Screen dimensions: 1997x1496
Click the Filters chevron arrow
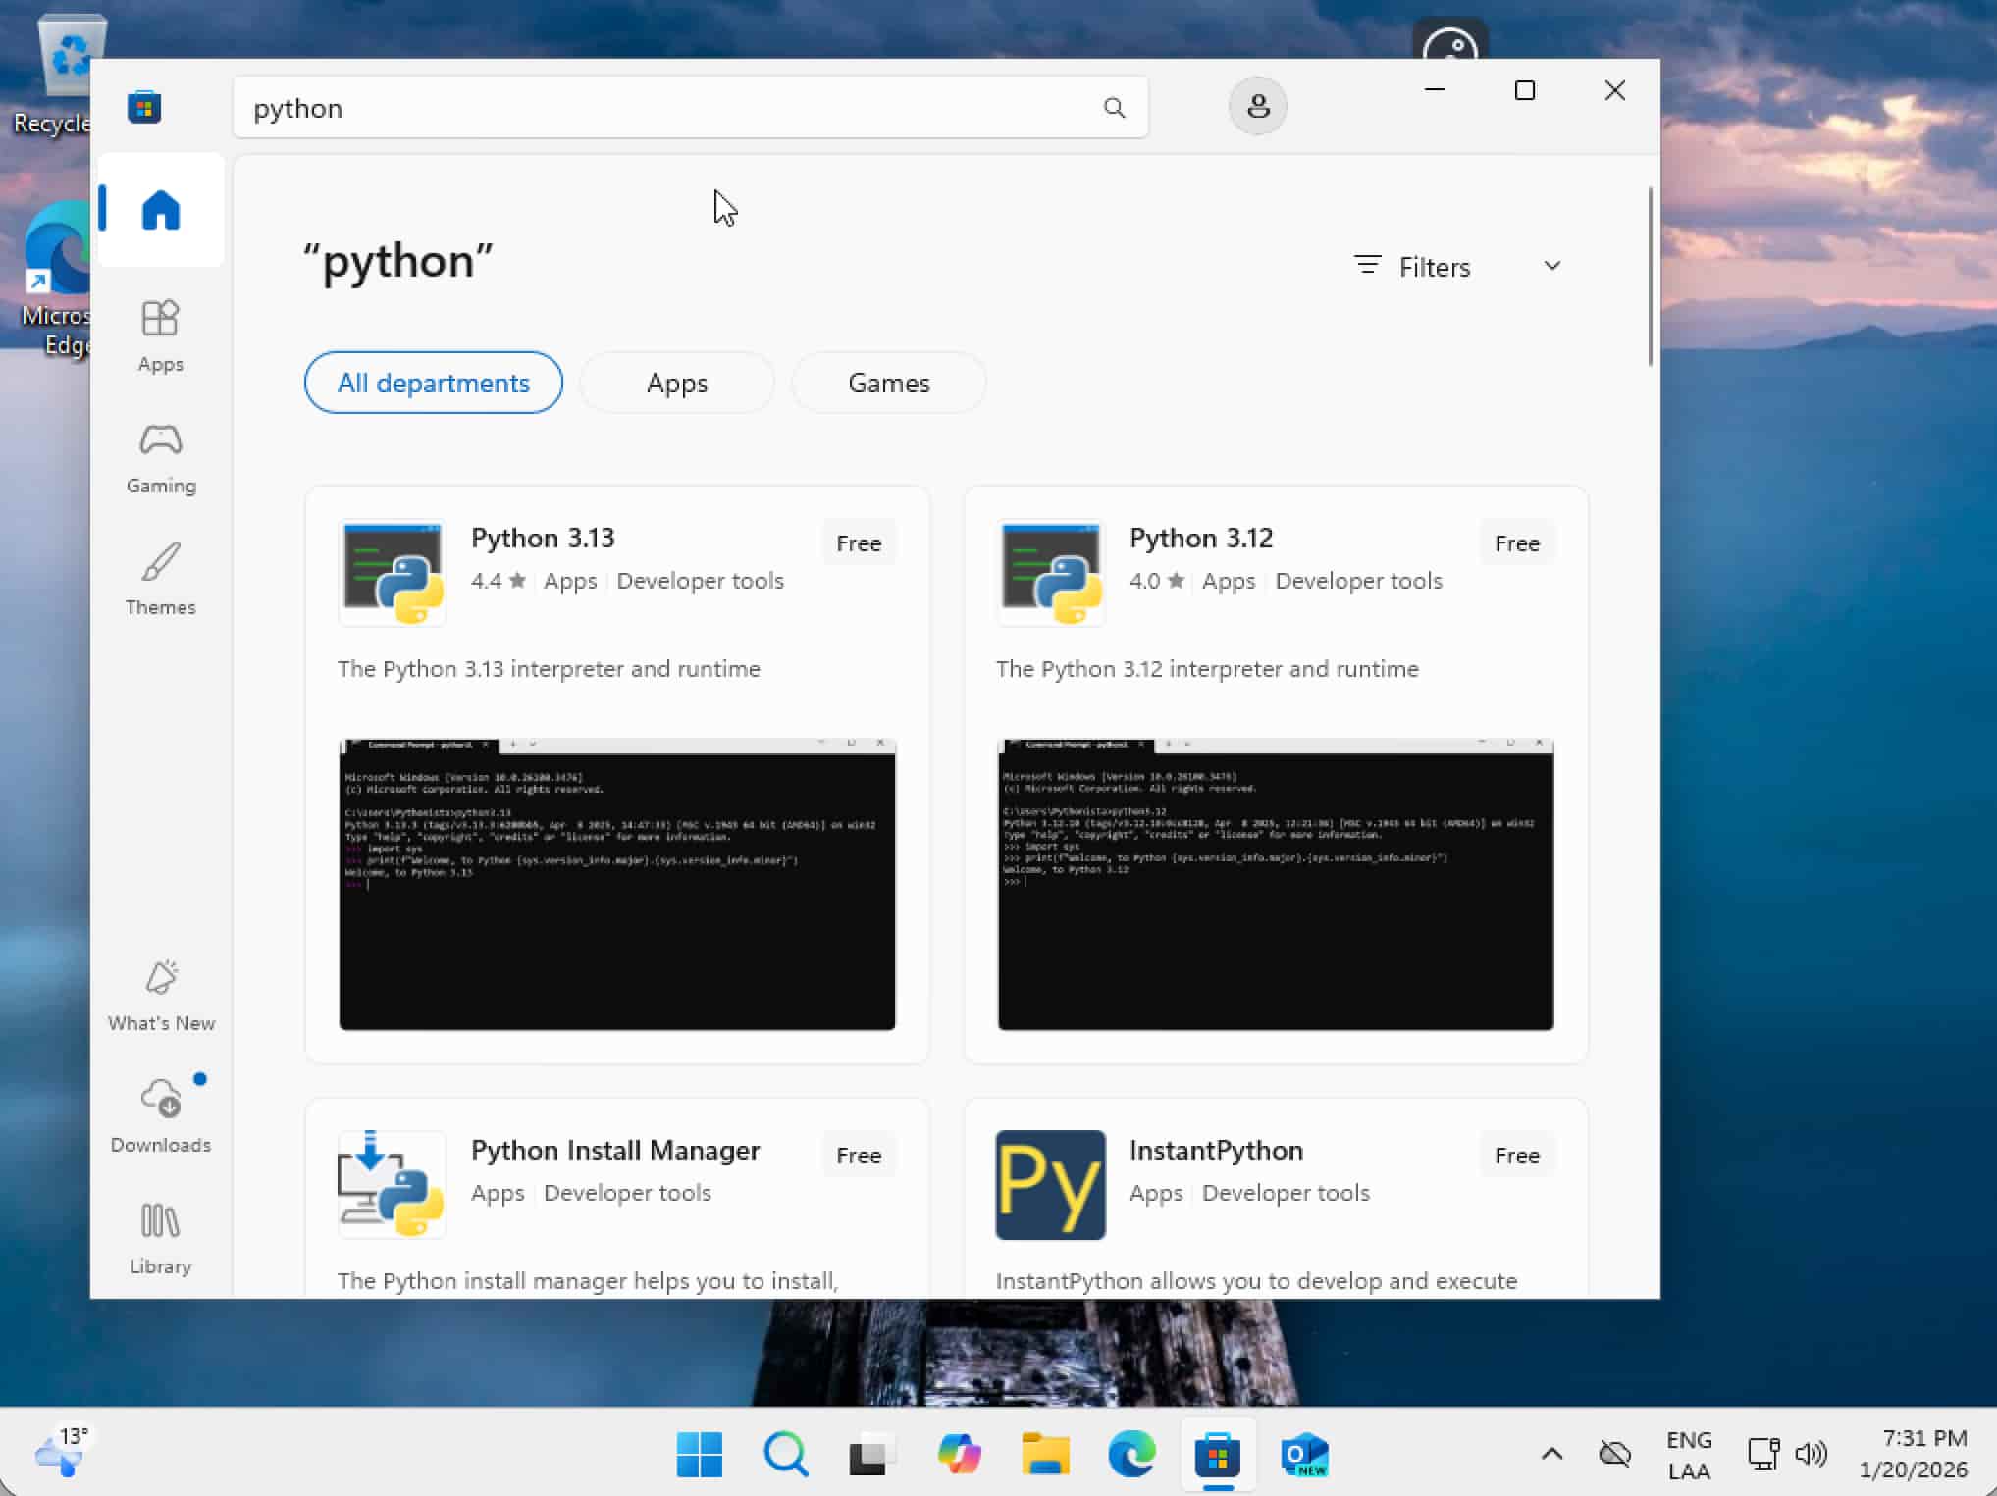pyautogui.click(x=1551, y=266)
